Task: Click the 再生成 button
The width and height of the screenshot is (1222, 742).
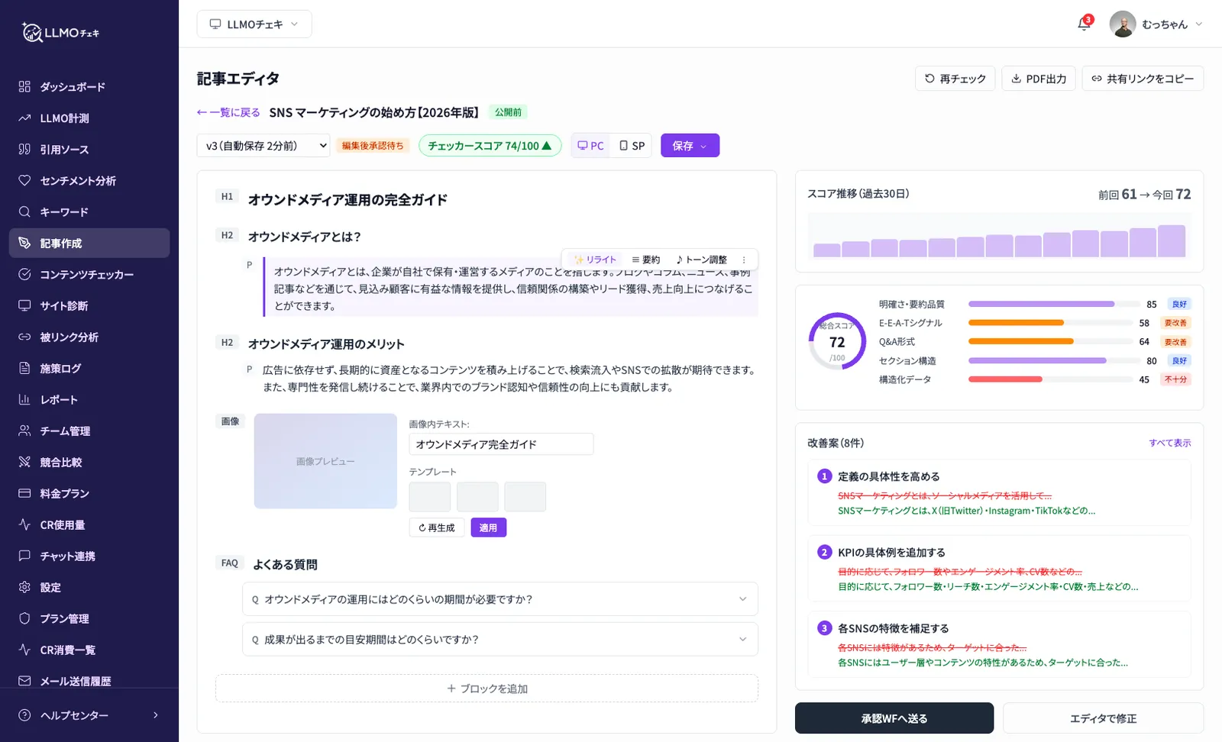Action: click(437, 527)
